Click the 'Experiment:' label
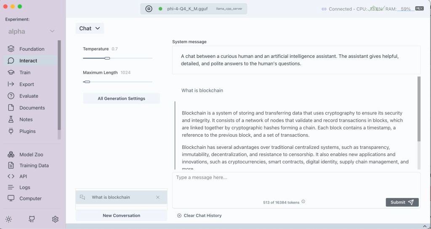The width and height of the screenshot is (431, 229). click(x=17, y=19)
